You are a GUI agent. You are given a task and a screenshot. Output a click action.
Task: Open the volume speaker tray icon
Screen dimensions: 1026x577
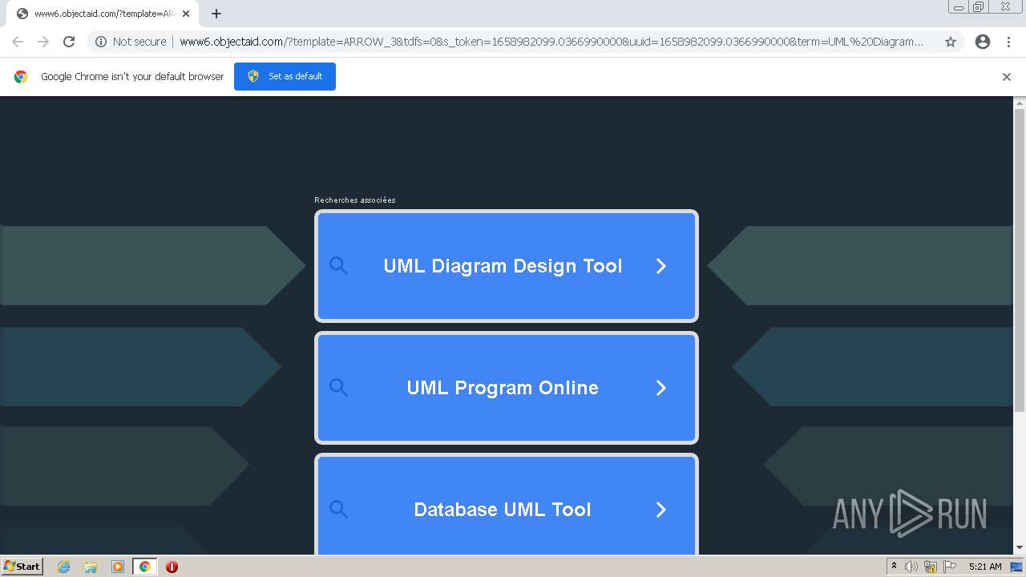coord(911,567)
